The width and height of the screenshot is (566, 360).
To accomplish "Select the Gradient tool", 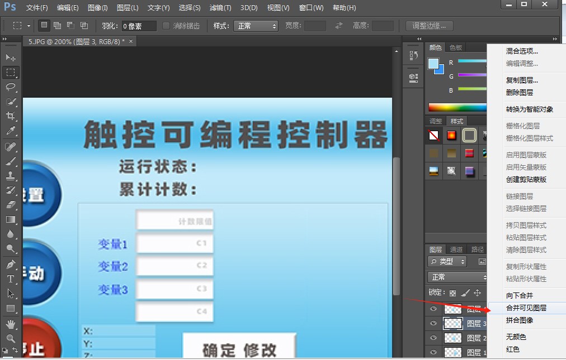I will [x=11, y=219].
